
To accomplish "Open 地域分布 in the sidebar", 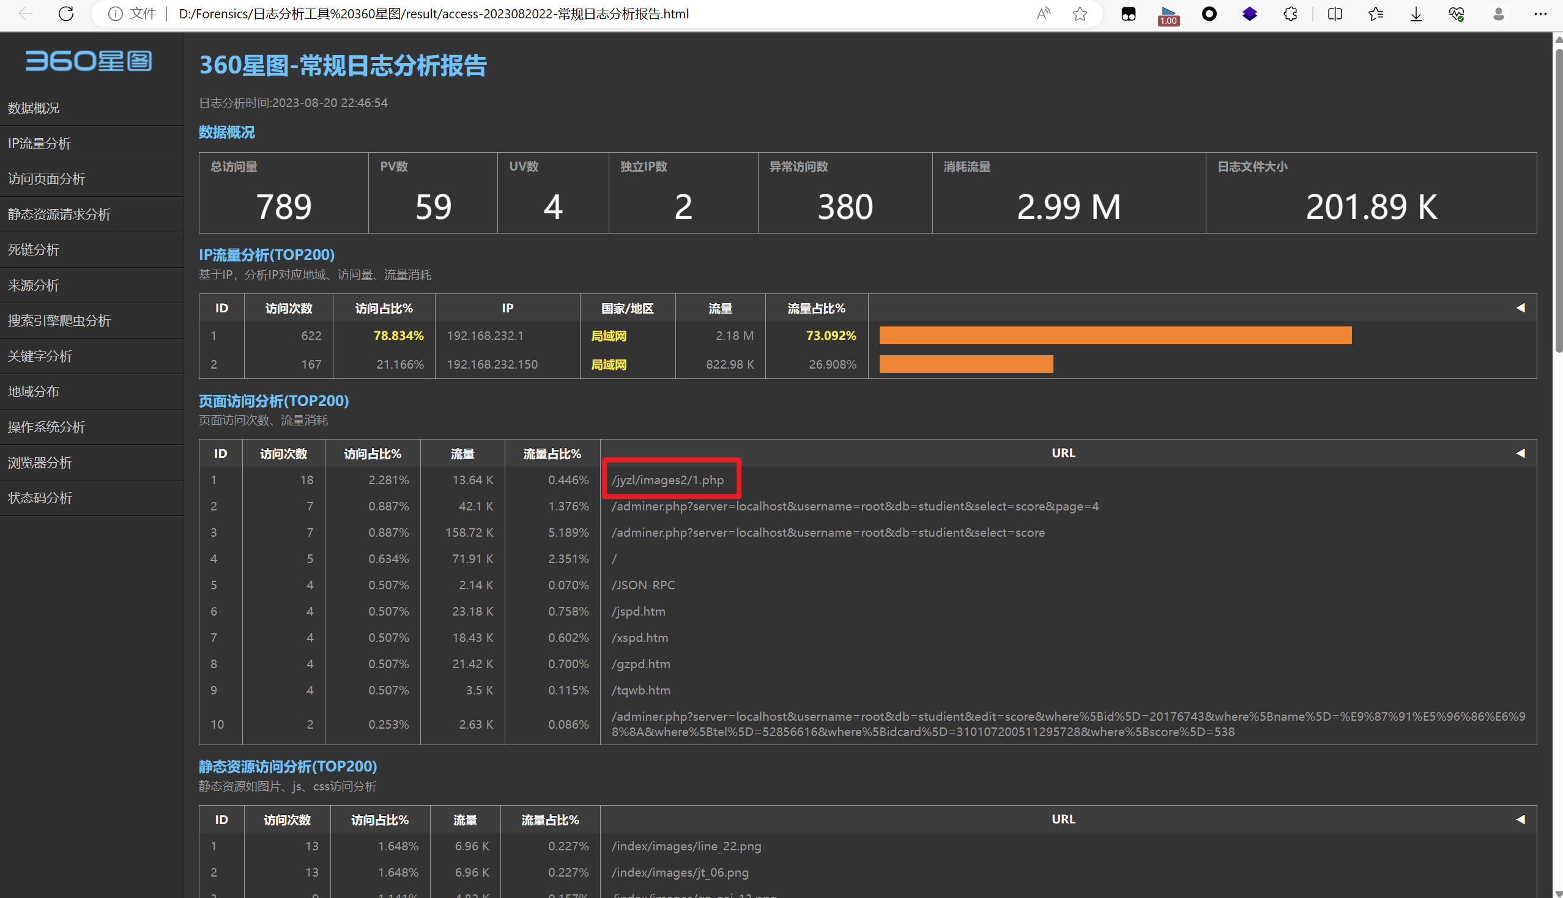I will coord(91,392).
